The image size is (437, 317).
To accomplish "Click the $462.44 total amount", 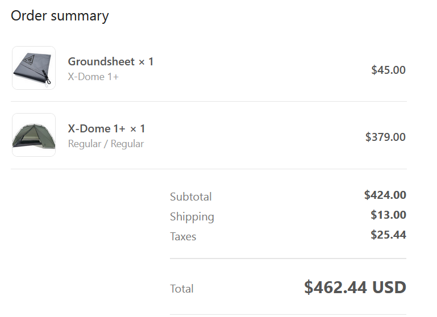I will [335, 287].
